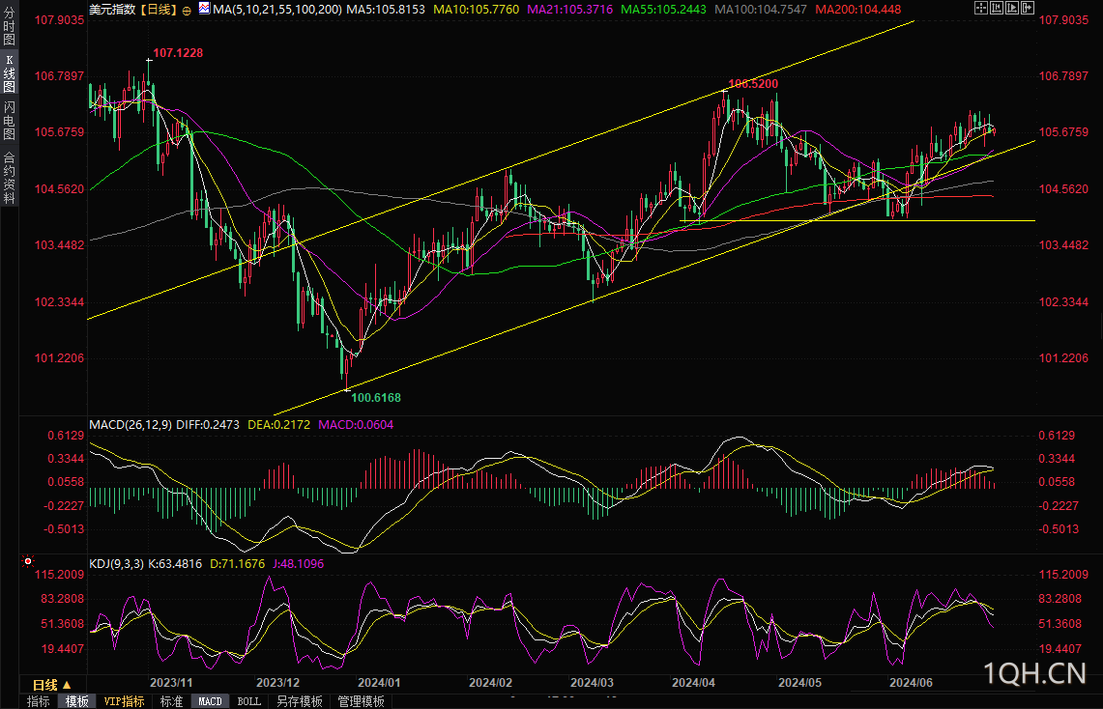Screen dimensions: 1103x709
Task: Click 另存模板 to save template
Action: pyautogui.click(x=300, y=701)
